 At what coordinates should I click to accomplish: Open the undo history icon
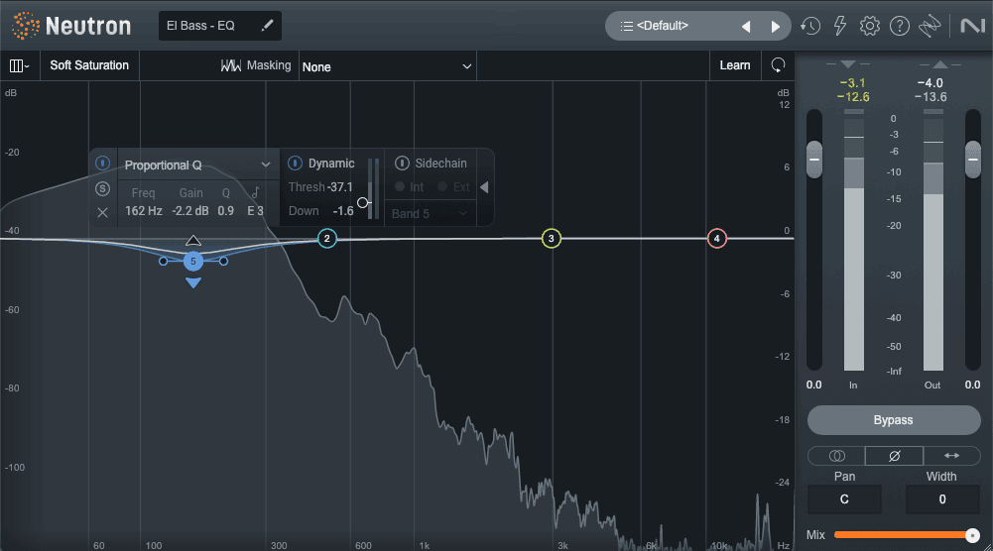(x=810, y=26)
